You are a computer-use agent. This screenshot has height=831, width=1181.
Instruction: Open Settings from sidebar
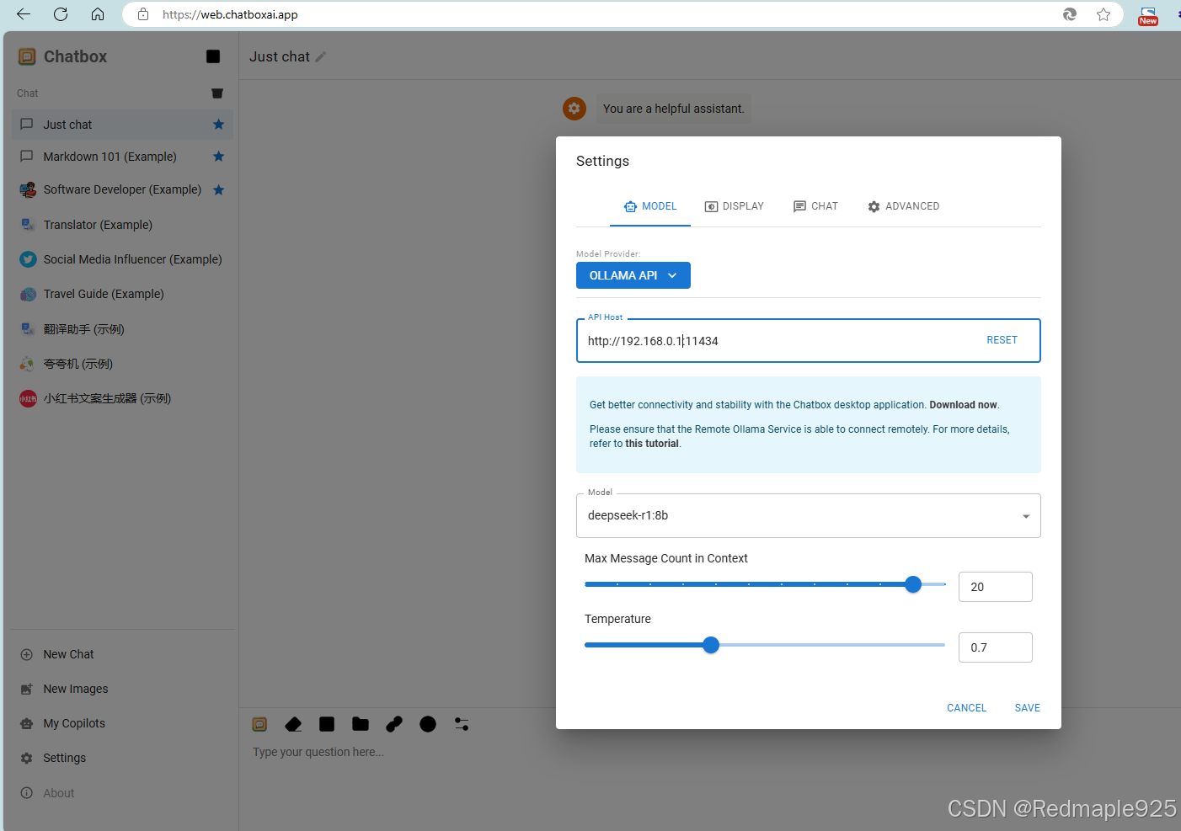(x=122, y=758)
